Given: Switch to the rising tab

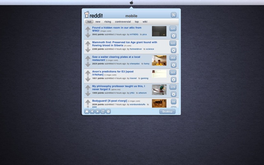Looking at the screenshot, I should coord(108,22).
